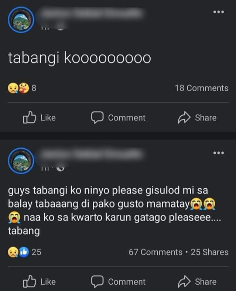View the 25 Shares list
This screenshot has height=291, width=236.
click(x=209, y=252)
